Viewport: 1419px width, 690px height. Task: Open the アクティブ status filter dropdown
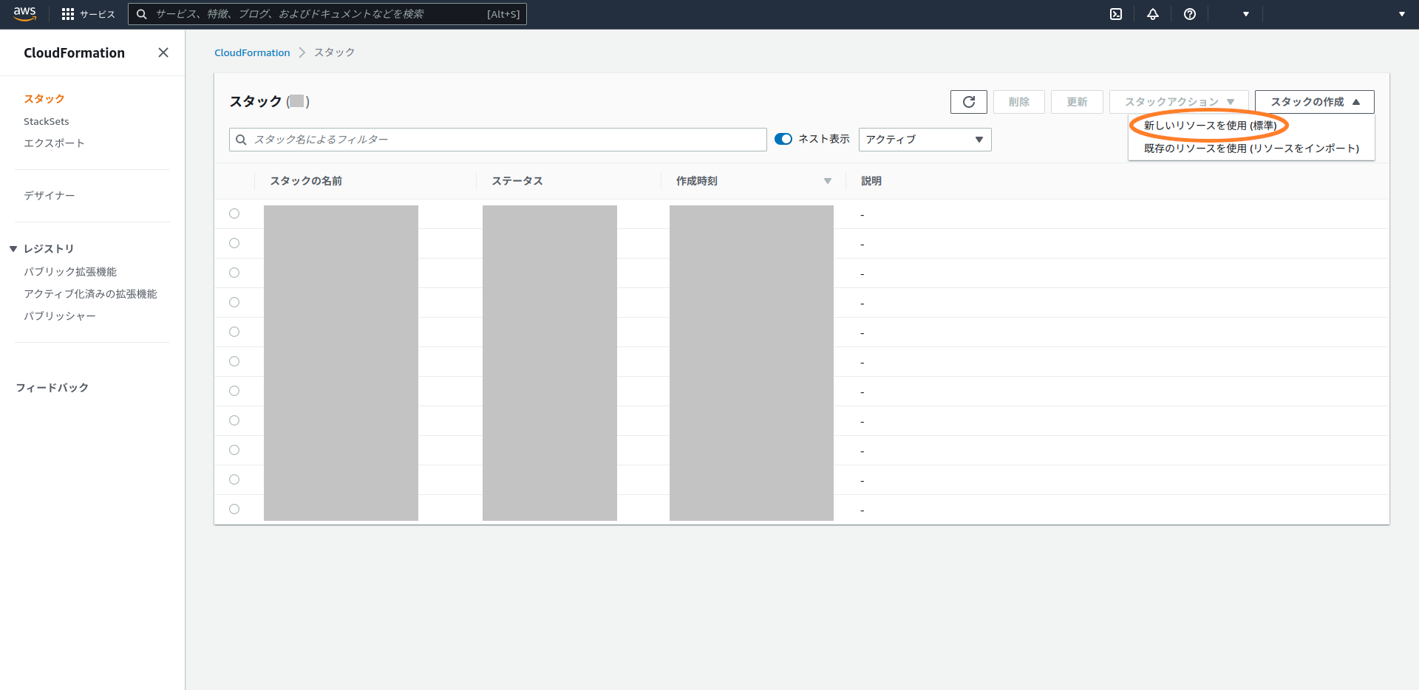coord(925,140)
